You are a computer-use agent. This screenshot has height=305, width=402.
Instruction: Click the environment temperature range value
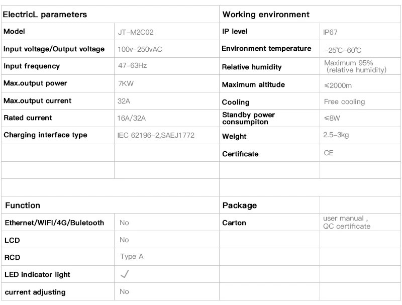343,50
